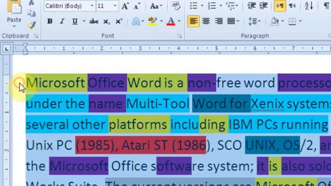Click the Borders grid icon
The height and width of the screenshot is (186, 331).
292,21
